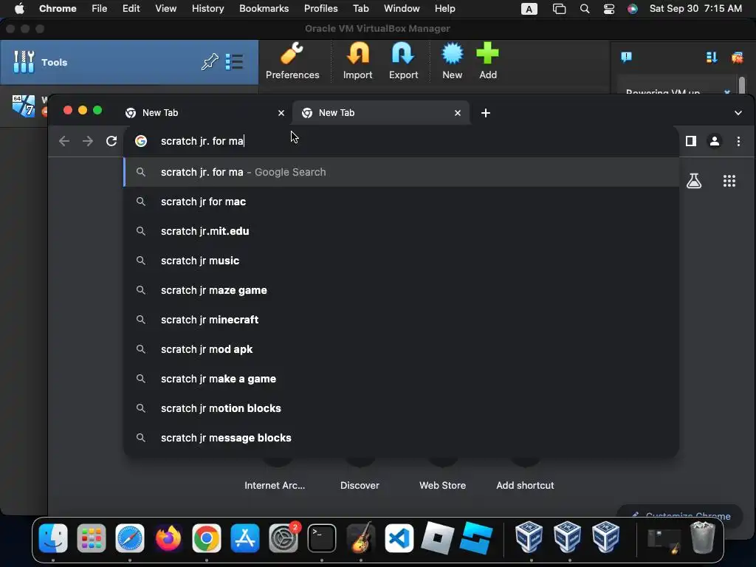Choose suggestion 'scratch jr maze game'
Image resolution: width=756 pixels, height=567 pixels.
(401, 290)
